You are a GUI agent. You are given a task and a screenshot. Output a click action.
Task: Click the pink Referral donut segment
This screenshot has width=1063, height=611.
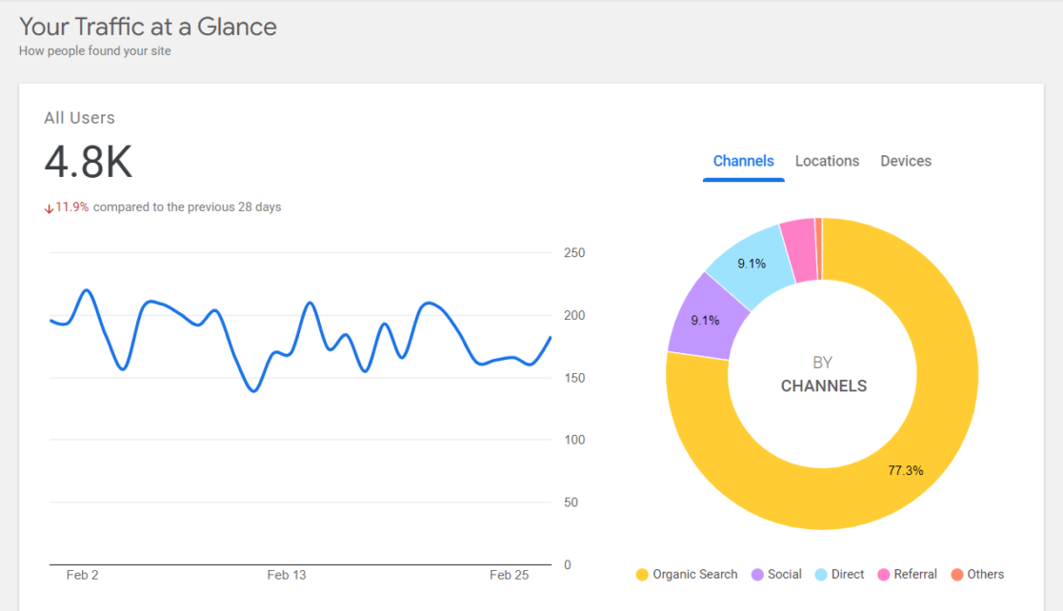coord(801,250)
